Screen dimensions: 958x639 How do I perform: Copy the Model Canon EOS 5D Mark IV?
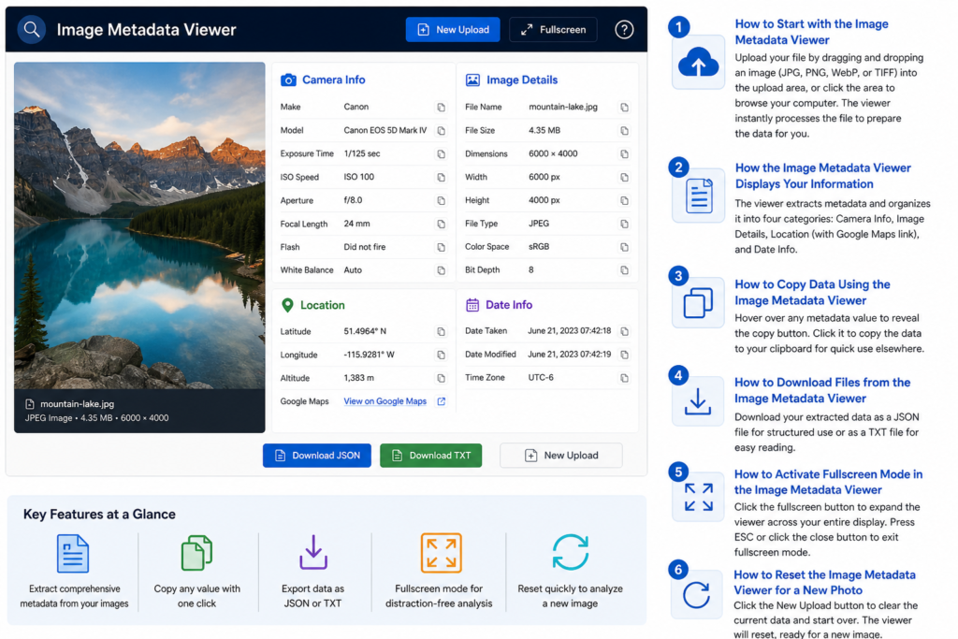442,131
